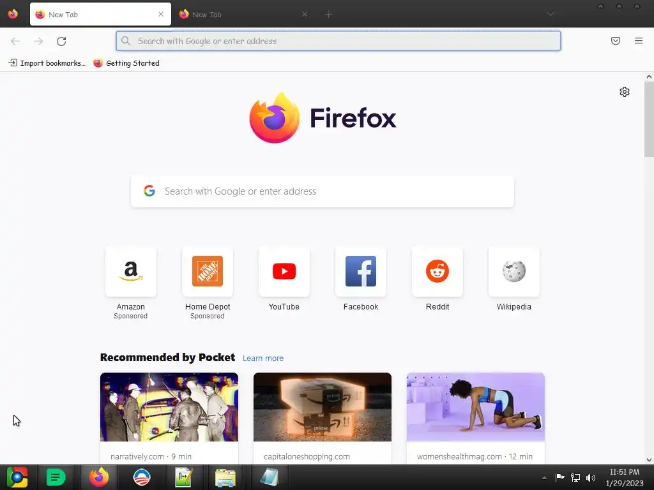Open the womenshealthmag.com story thumbnail

[x=475, y=407]
